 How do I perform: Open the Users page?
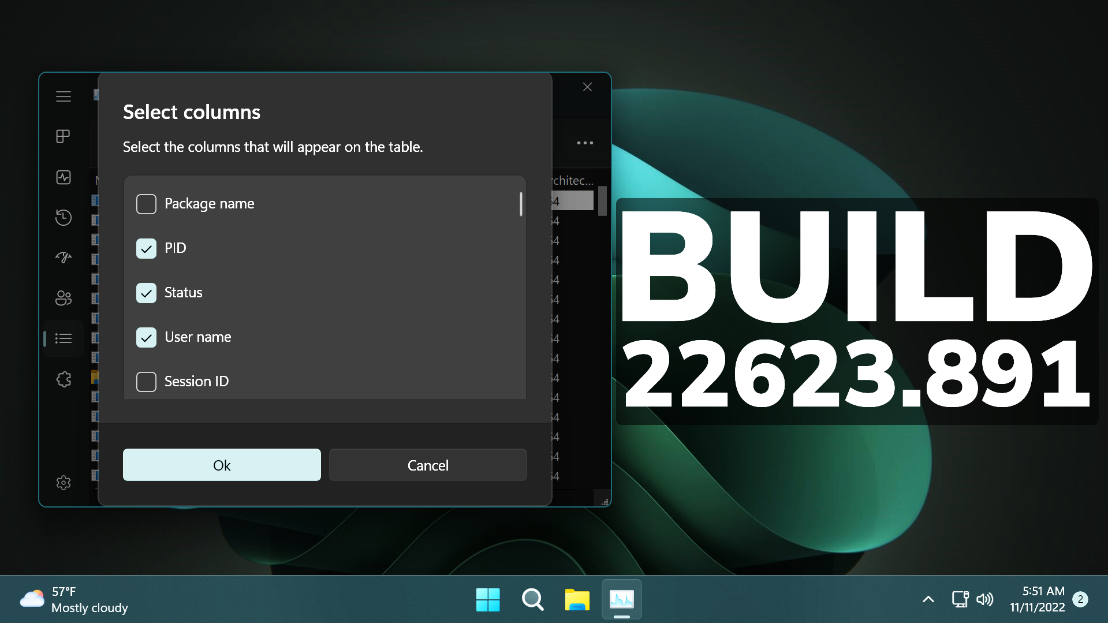[64, 298]
